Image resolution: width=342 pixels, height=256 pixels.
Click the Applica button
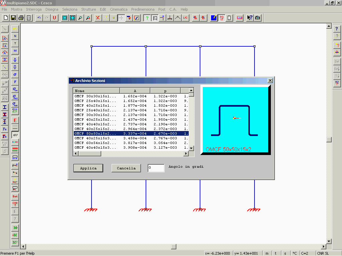click(x=88, y=168)
